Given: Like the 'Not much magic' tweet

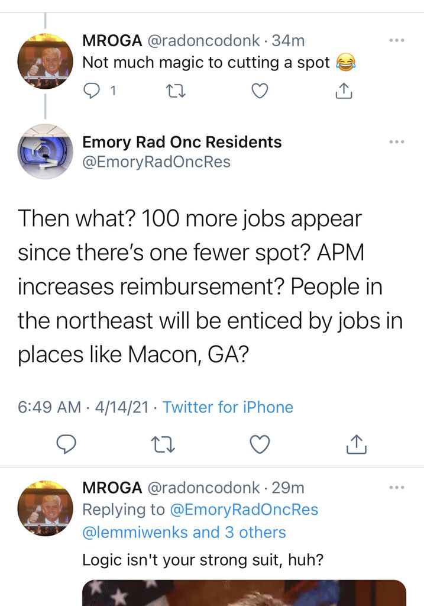Looking at the screenshot, I should 260,91.
